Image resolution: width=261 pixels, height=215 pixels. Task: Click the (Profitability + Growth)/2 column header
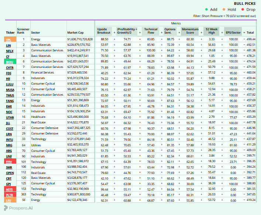127,31
